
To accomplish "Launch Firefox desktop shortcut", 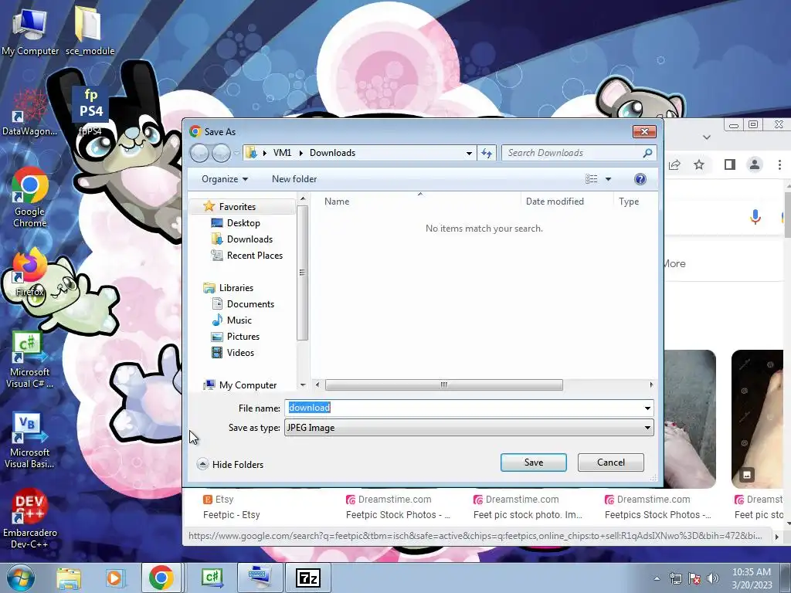I will pyautogui.click(x=29, y=273).
